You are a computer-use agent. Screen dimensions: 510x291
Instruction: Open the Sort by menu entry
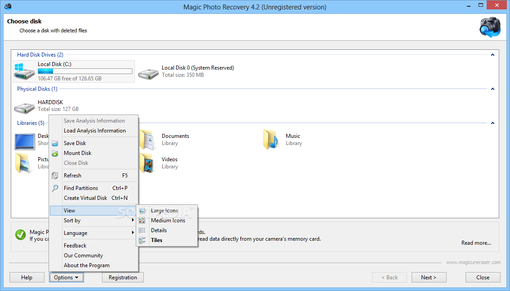point(93,220)
